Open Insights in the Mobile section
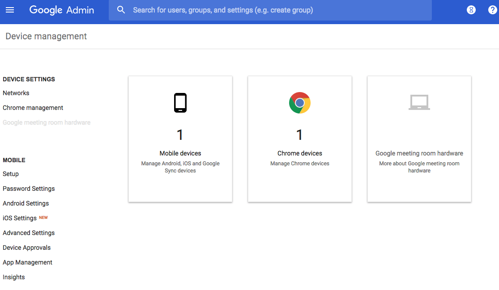Image resolution: width=499 pixels, height=290 pixels. (x=14, y=277)
